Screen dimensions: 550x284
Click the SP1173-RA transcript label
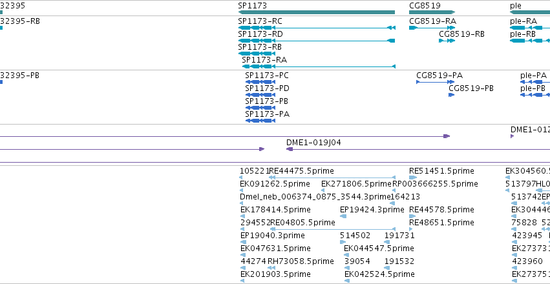[x=264, y=60]
